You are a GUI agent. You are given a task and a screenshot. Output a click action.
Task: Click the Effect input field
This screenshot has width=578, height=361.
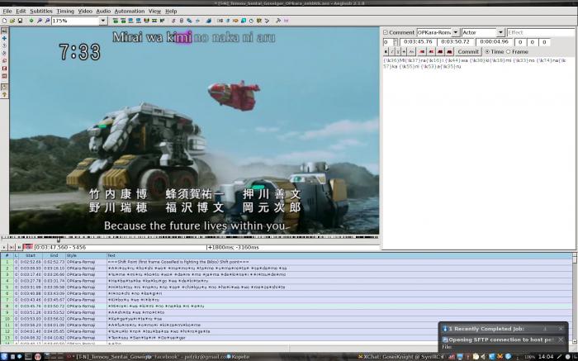540,32
